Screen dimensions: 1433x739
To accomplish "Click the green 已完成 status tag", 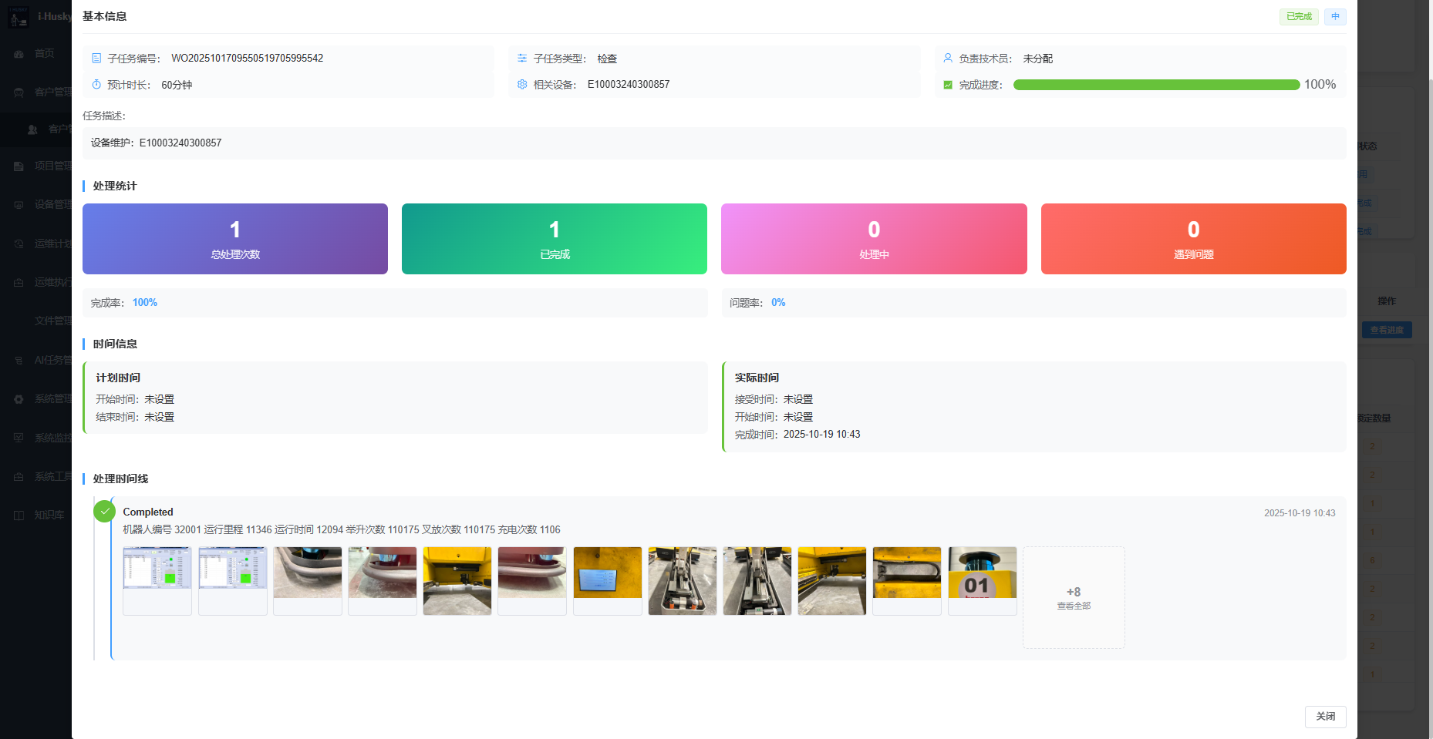I will (x=1298, y=16).
